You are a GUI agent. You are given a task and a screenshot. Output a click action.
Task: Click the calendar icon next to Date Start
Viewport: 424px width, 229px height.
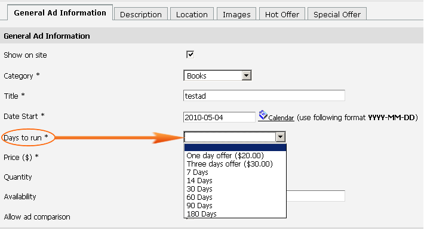coord(263,115)
